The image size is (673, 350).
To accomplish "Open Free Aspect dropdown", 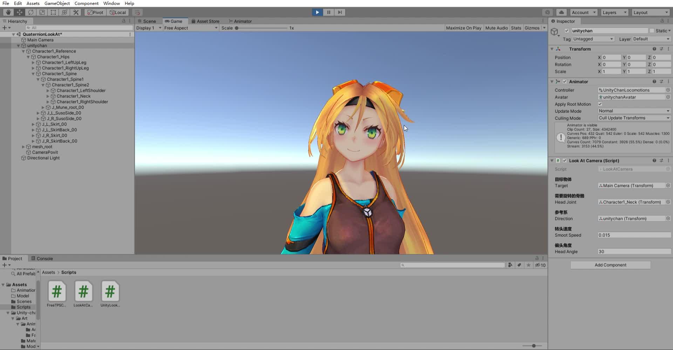I will (191, 28).
